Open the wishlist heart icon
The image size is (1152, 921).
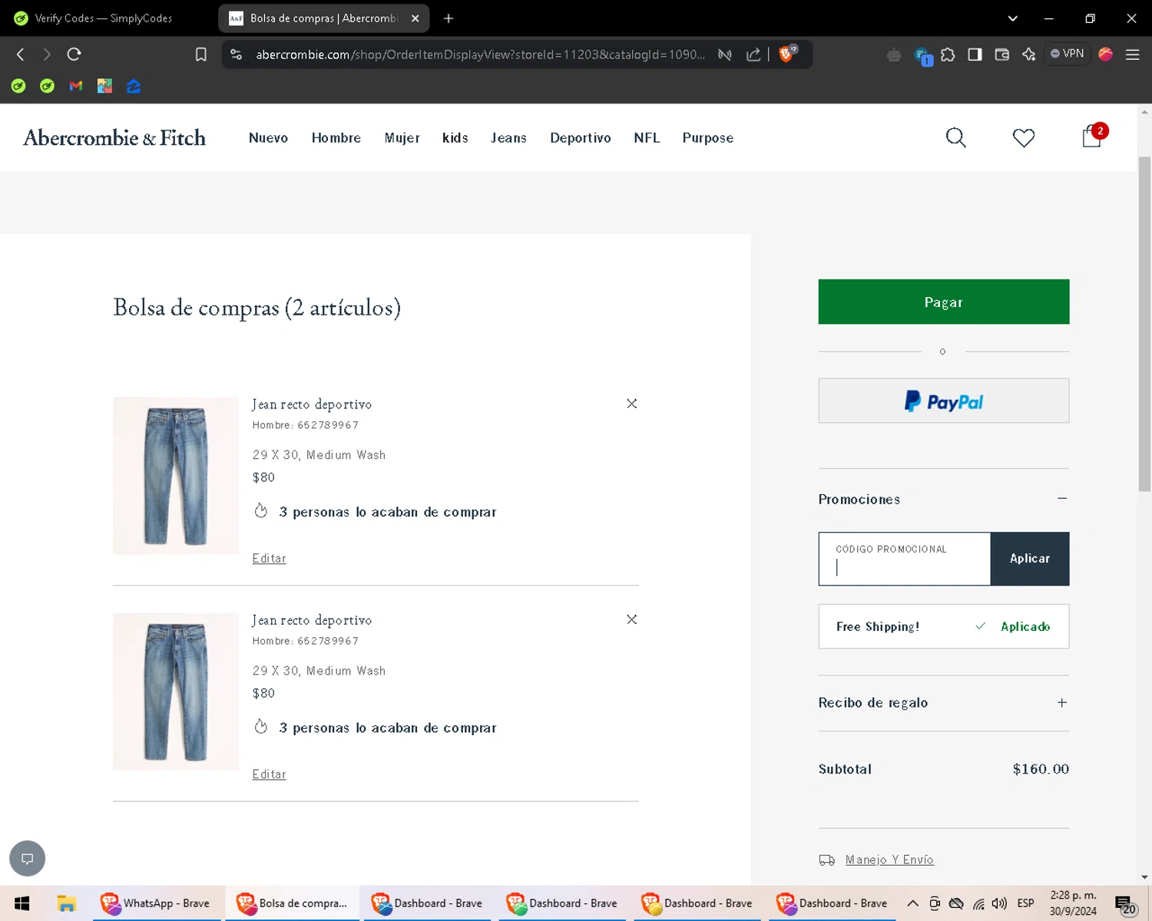pos(1024,138)
